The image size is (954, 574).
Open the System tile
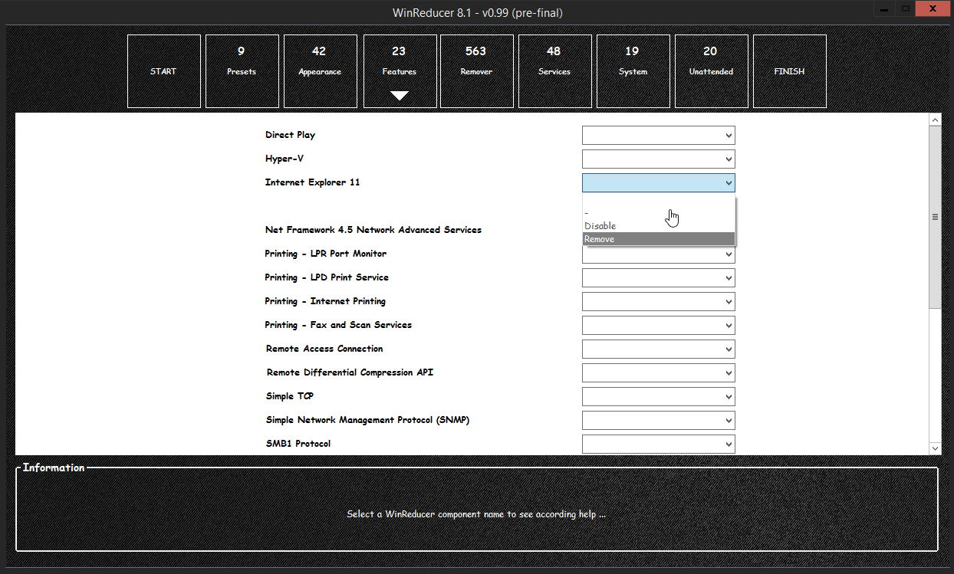633,71
